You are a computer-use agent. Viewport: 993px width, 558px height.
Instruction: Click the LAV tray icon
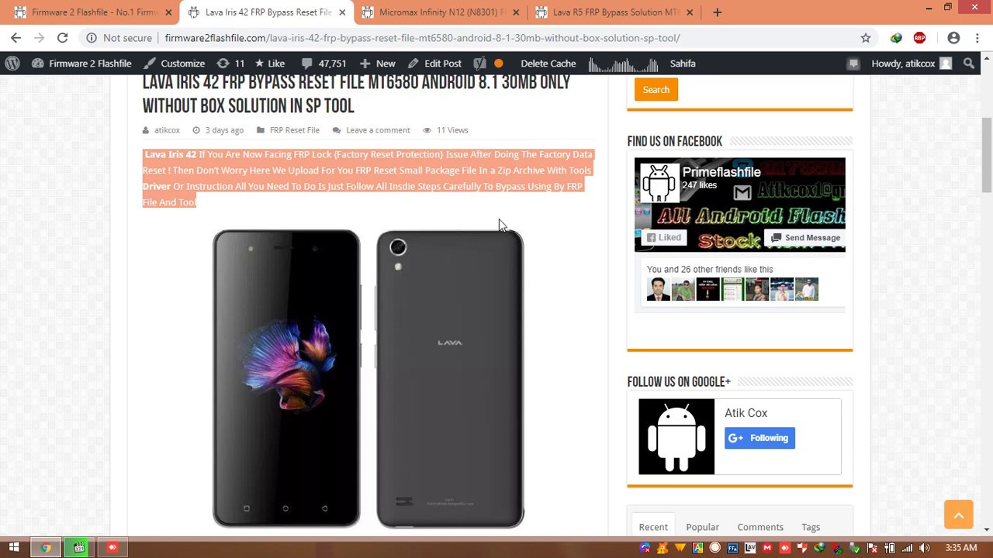point(750,548)
